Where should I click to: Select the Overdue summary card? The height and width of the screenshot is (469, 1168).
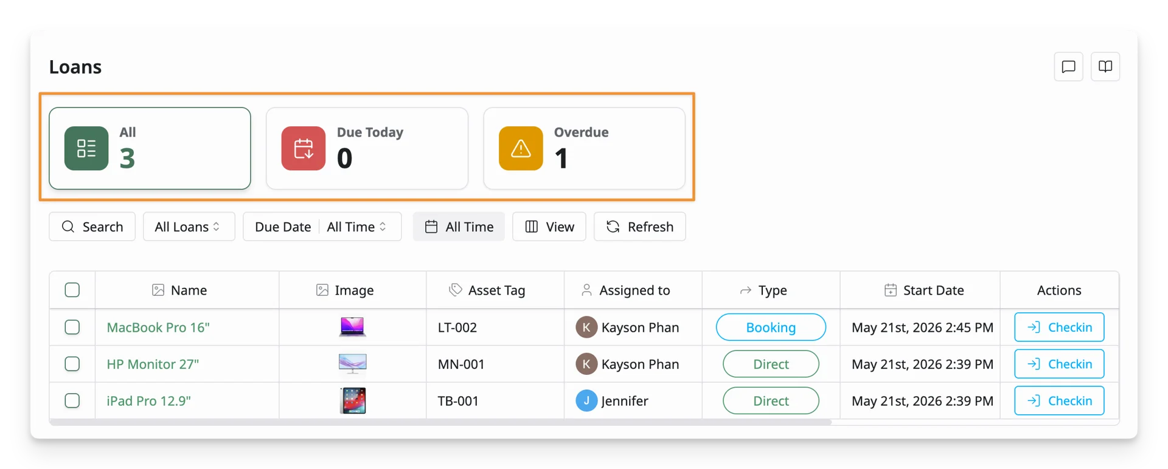[x=584, y=148]
